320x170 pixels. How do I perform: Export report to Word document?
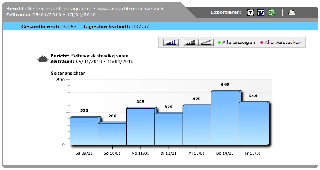tap(261, 13)
